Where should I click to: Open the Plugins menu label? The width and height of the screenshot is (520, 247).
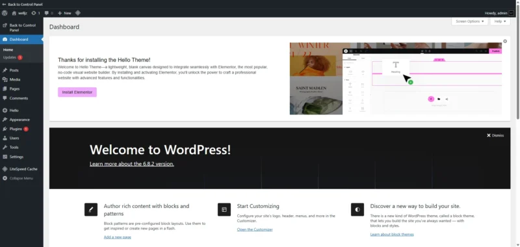(x=16, y=129)
